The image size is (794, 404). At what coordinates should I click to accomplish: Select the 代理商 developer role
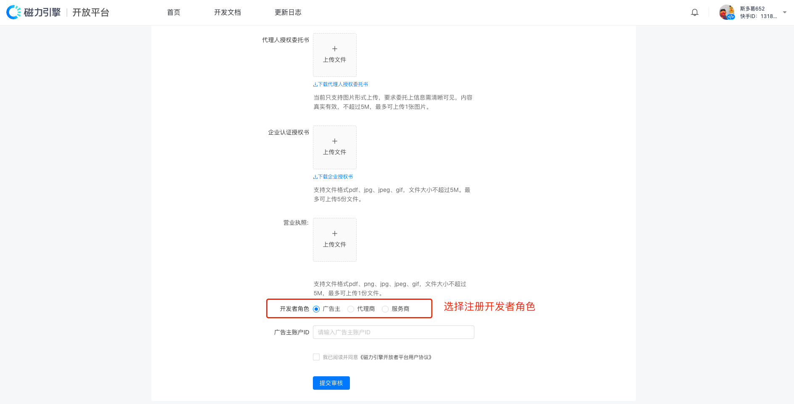click(351, 309)
